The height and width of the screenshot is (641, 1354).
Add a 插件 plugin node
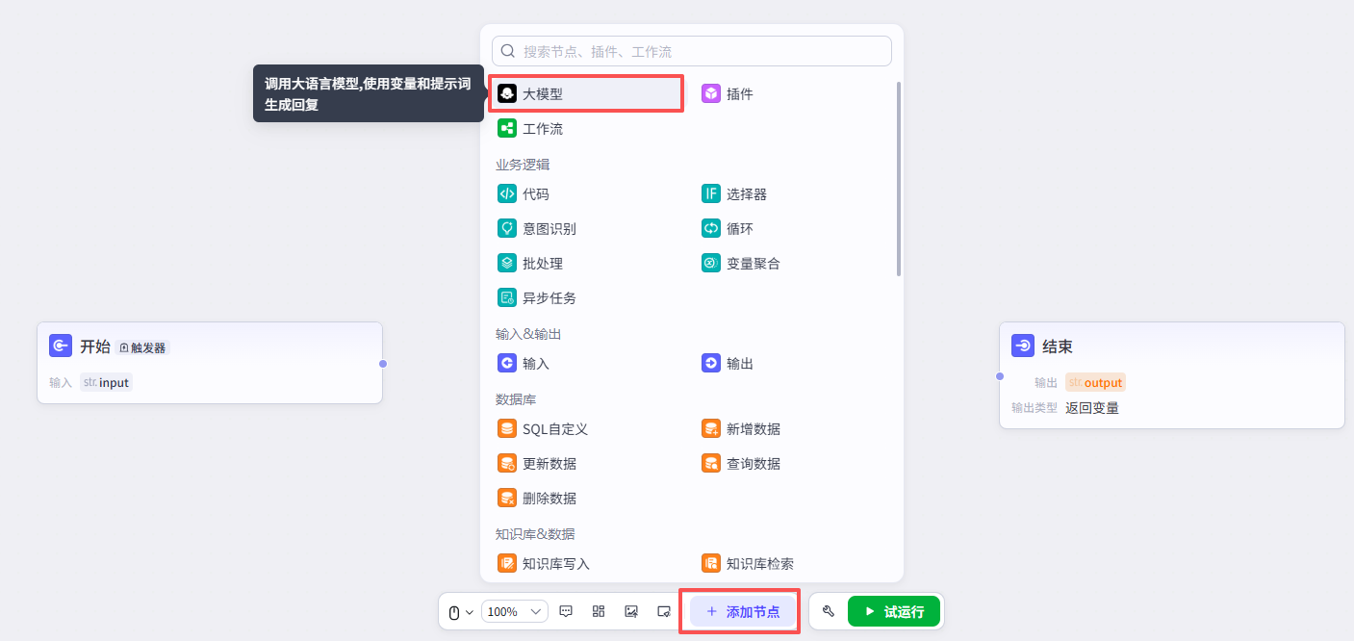[737, 92]
